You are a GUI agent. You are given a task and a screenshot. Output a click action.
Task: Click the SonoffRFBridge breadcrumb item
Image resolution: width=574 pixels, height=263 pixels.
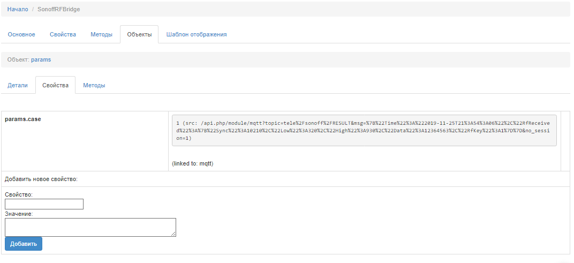tap(59, 9)
